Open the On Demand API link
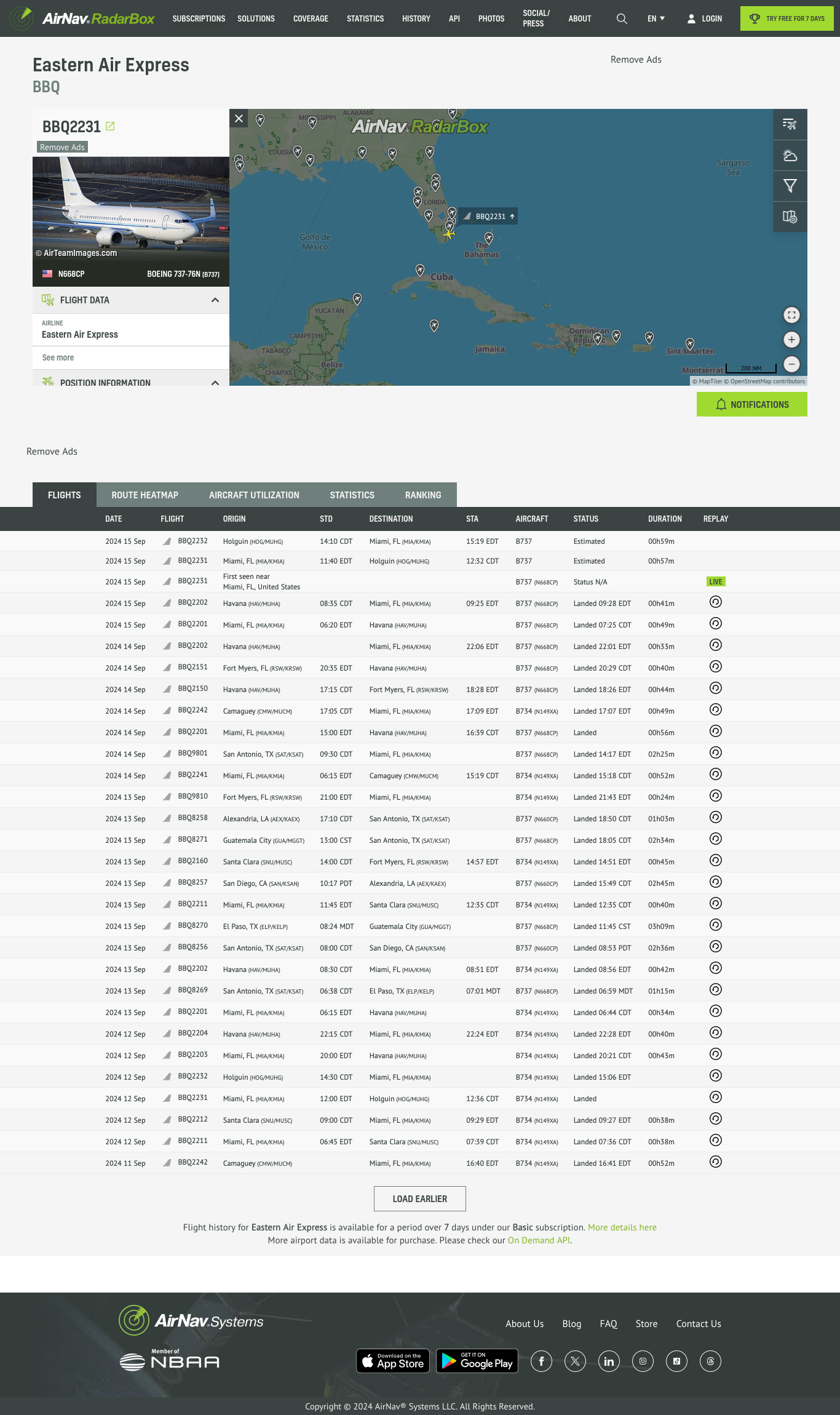The height and width of the screenshot is (1415, 840). pyautogui.click(x=539, y=1240)
